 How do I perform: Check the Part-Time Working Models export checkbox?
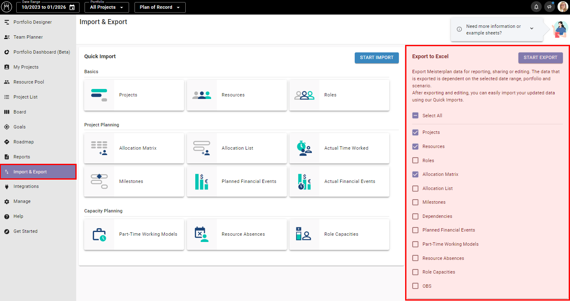(x=415, y=244)
